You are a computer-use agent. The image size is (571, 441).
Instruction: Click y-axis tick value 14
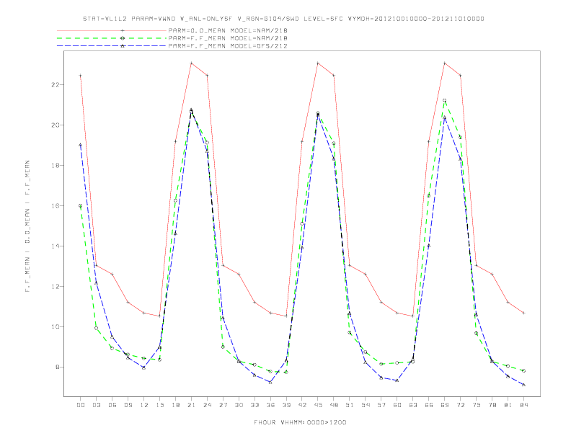pos(55,246)
